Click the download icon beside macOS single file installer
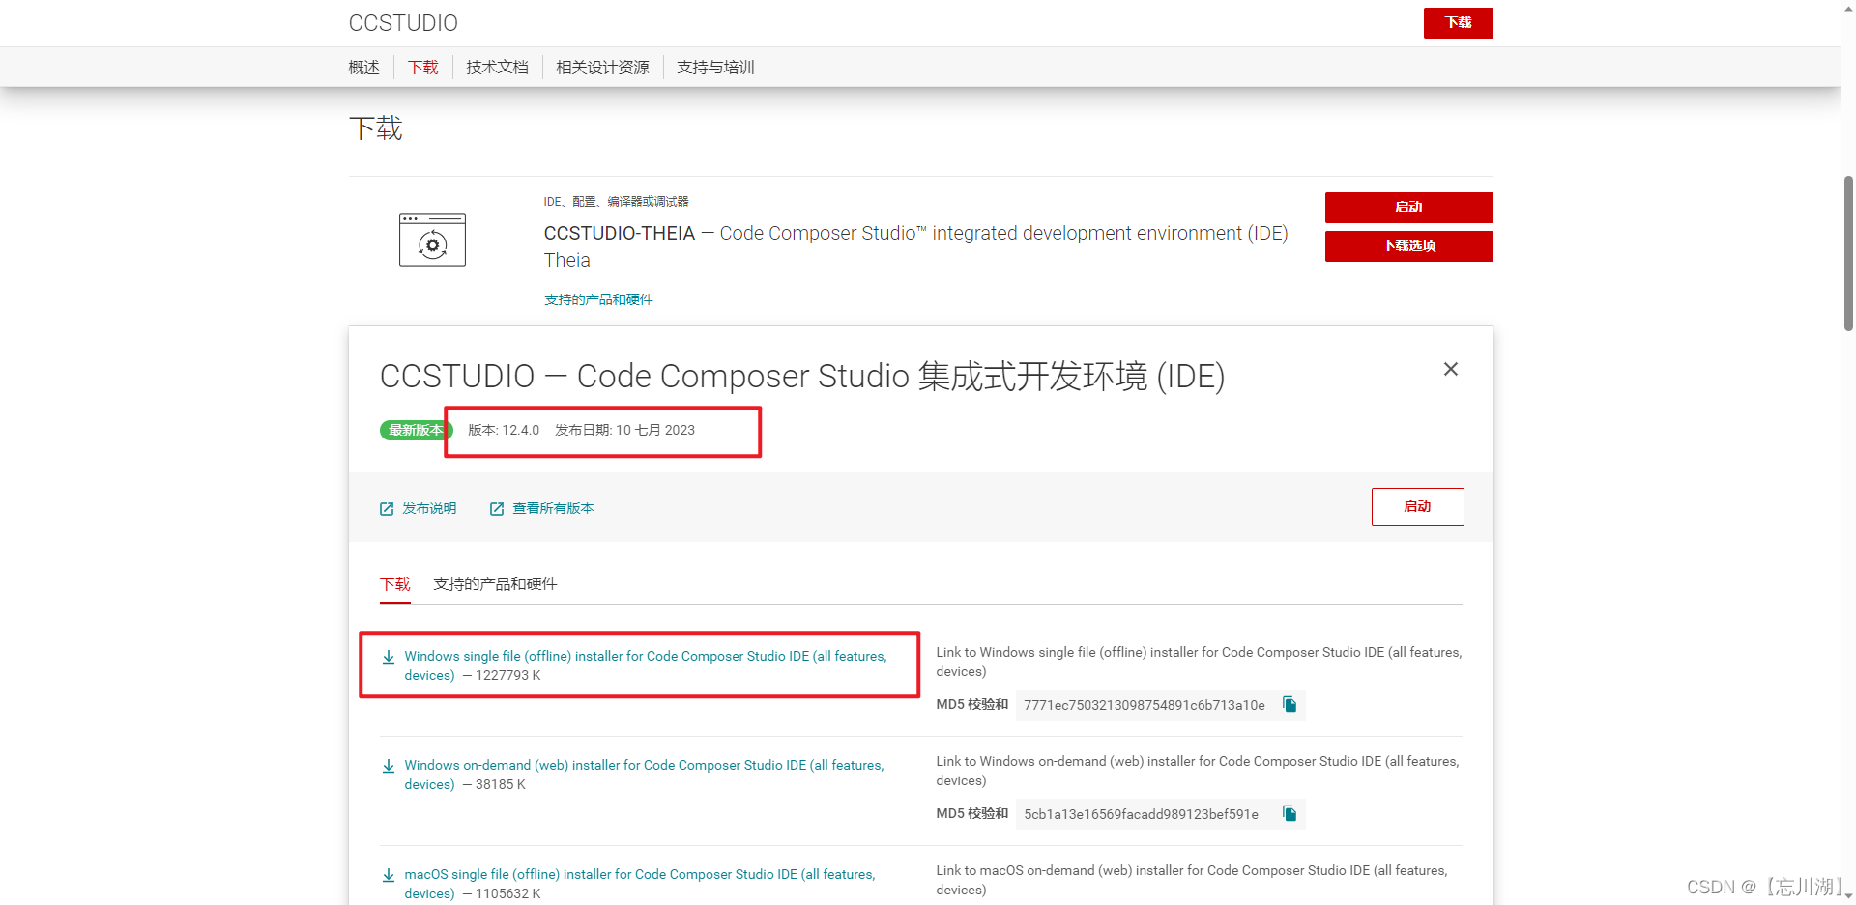Viewport: 1856px width, 905px height. tap(389, 875)
